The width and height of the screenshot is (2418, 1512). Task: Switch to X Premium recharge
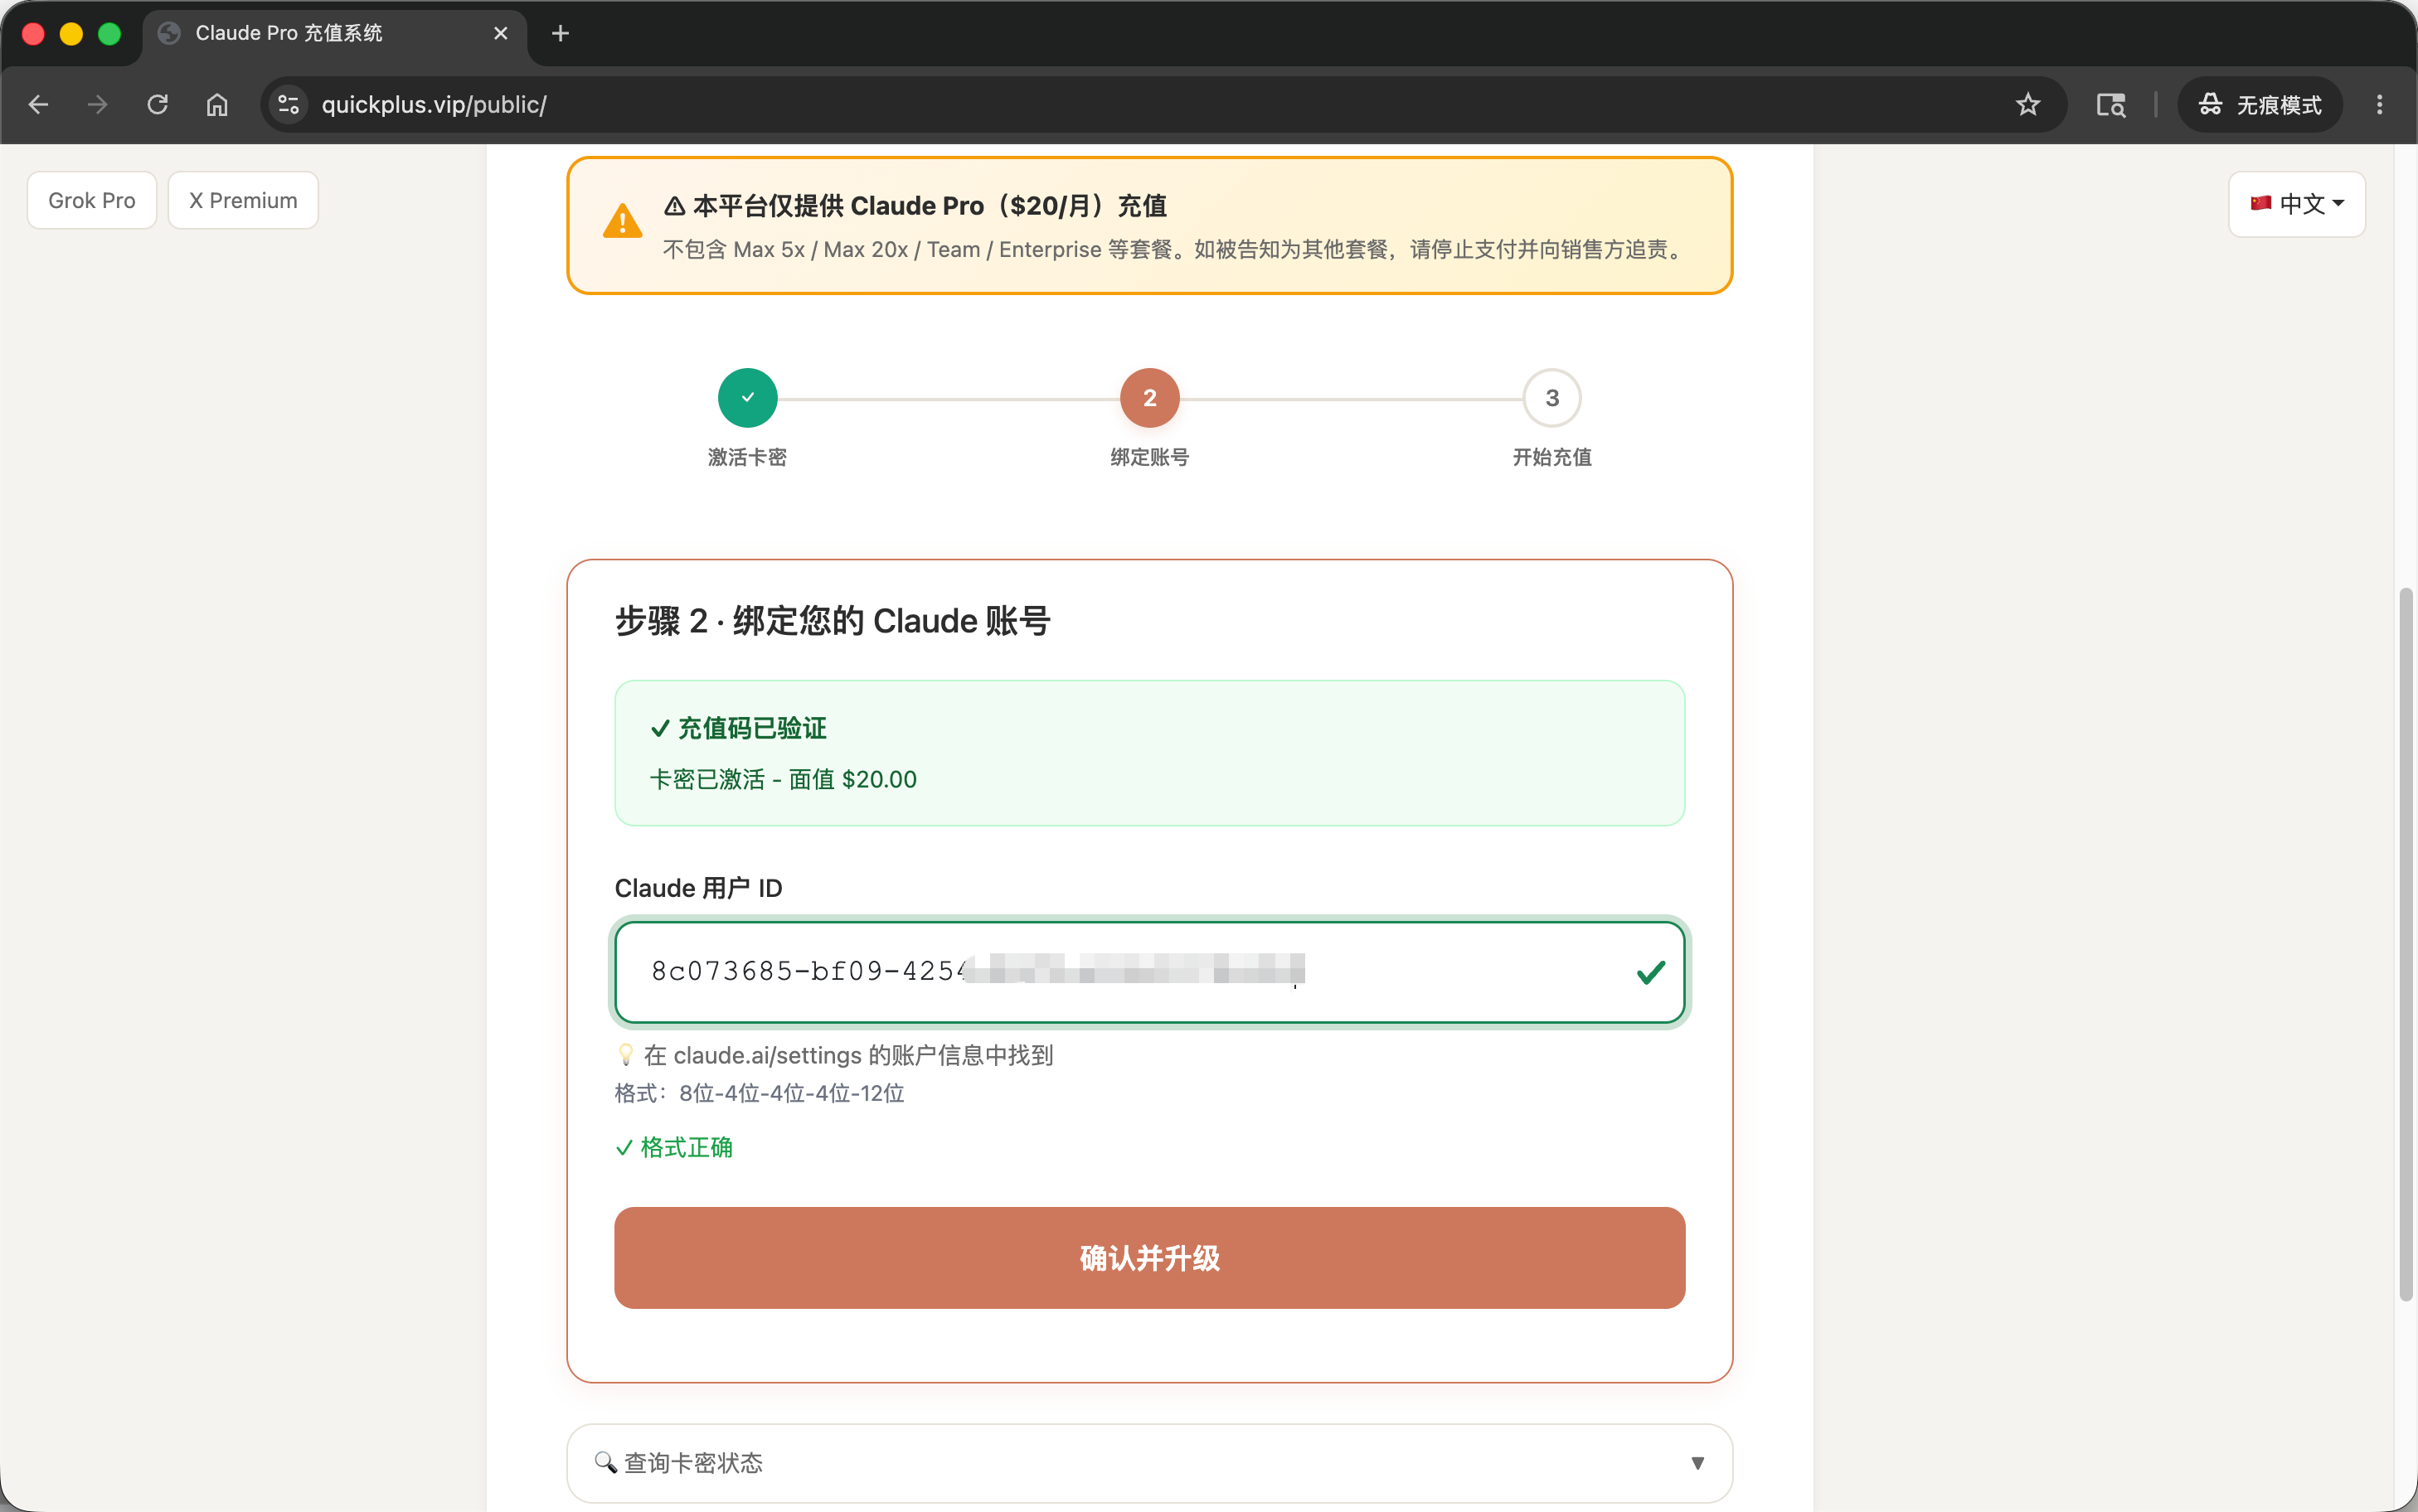[x=243, y=200]
